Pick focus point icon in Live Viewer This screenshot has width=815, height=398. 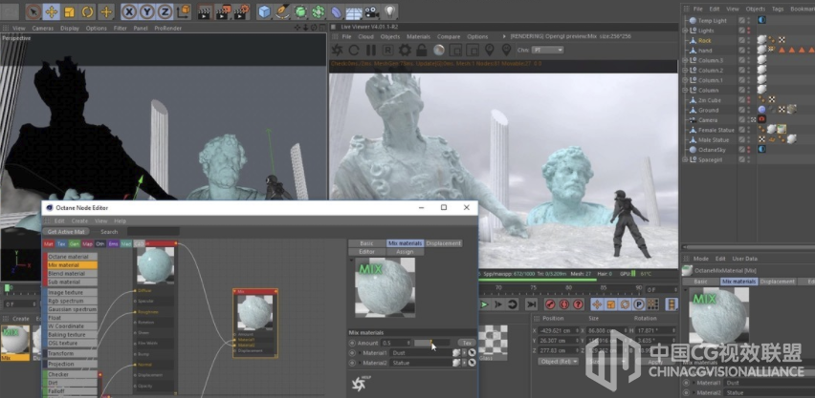[489, 50]
